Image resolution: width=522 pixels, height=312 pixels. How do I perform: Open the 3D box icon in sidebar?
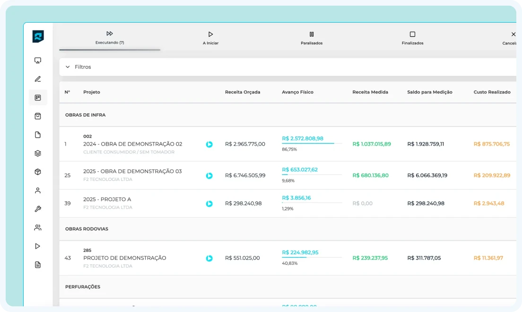pos(38,172)
